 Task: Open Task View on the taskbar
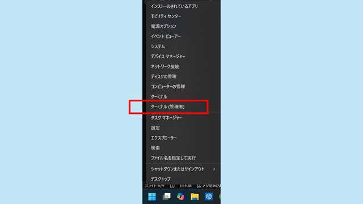pos(166,197)
